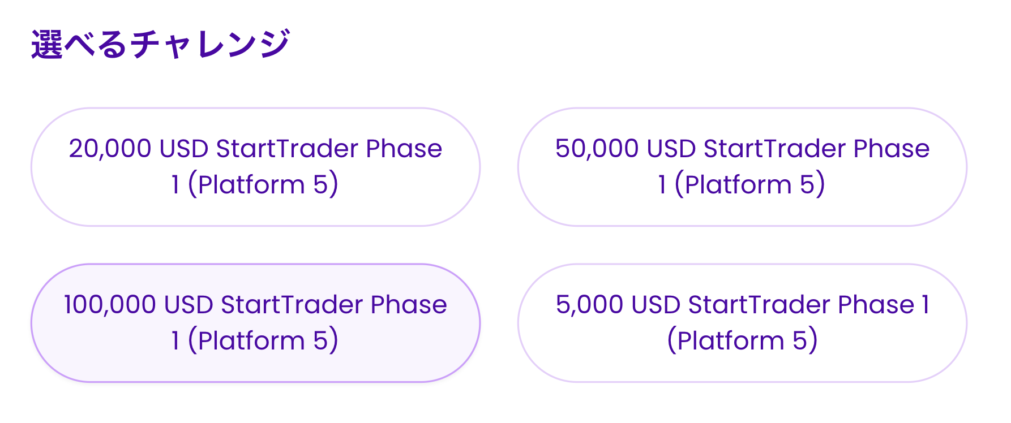
Task: Switch to the 50,000 USD account size
Action: tap(742, 167)
